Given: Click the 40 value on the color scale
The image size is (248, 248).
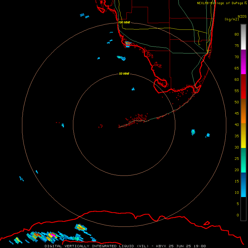Looking at the screenshot, I should coord(237,125).
